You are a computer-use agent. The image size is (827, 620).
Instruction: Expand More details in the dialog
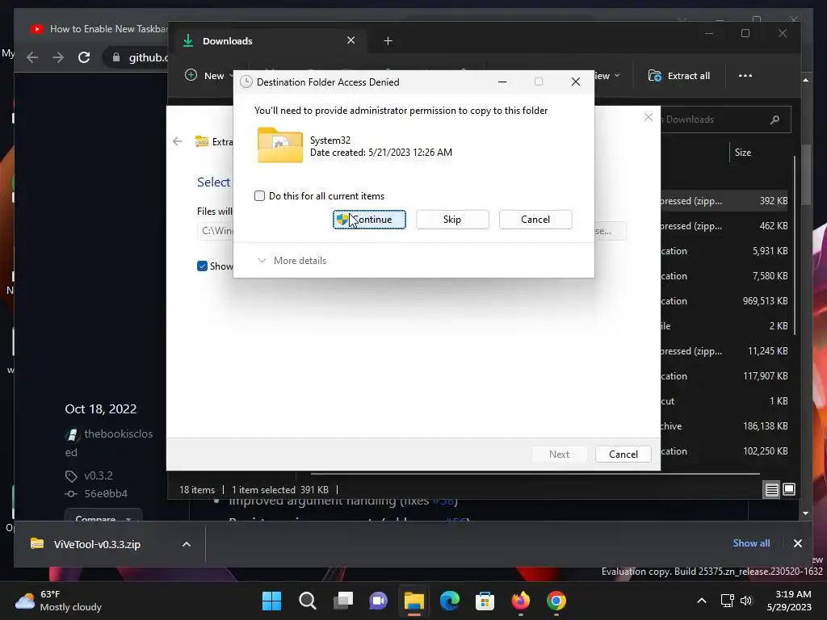point(292,261)
